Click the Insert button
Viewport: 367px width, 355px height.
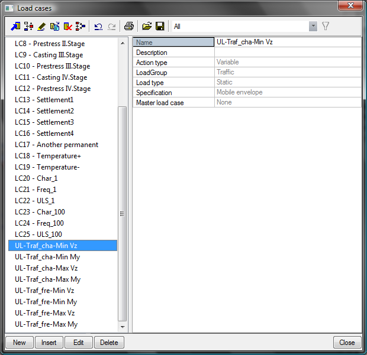49,343
